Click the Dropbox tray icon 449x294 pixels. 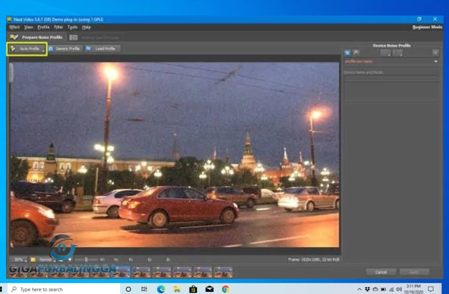[367, 289]
